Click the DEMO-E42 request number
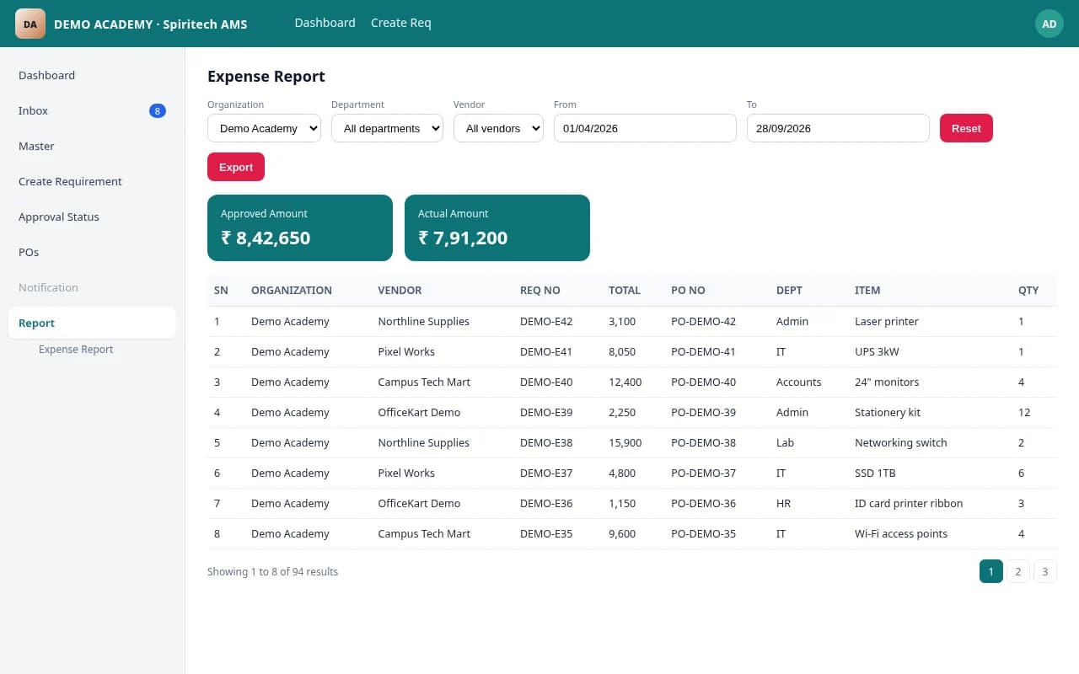 tap(546, 321)
